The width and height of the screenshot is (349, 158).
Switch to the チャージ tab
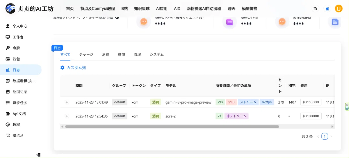86,54
